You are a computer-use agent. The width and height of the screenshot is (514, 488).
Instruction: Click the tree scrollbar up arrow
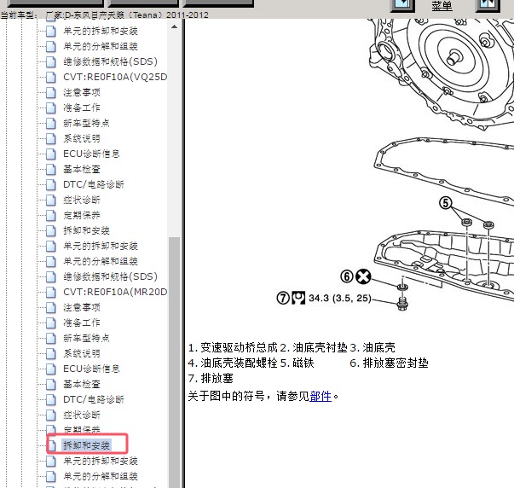coord(174,27)
